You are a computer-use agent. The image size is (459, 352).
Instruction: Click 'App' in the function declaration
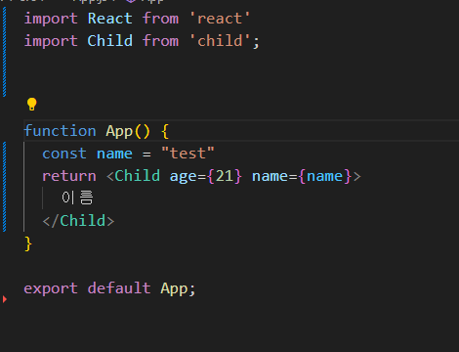pos(119,131)
